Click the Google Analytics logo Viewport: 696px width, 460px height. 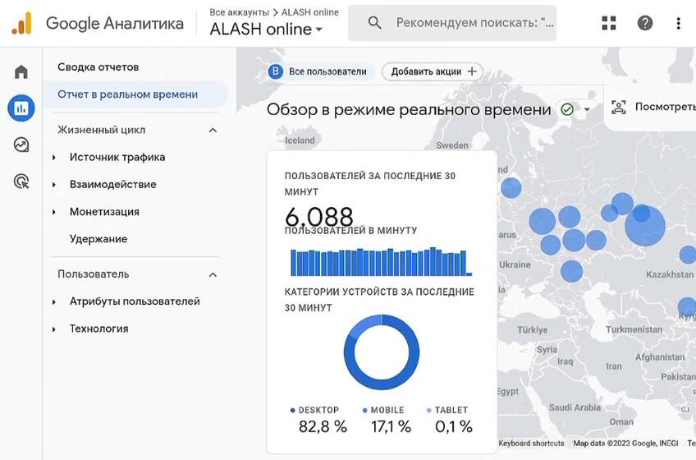pyautogui.click(x=21, y=23)
